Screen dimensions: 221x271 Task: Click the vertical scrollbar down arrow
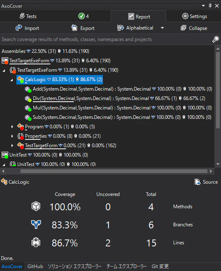218,164
